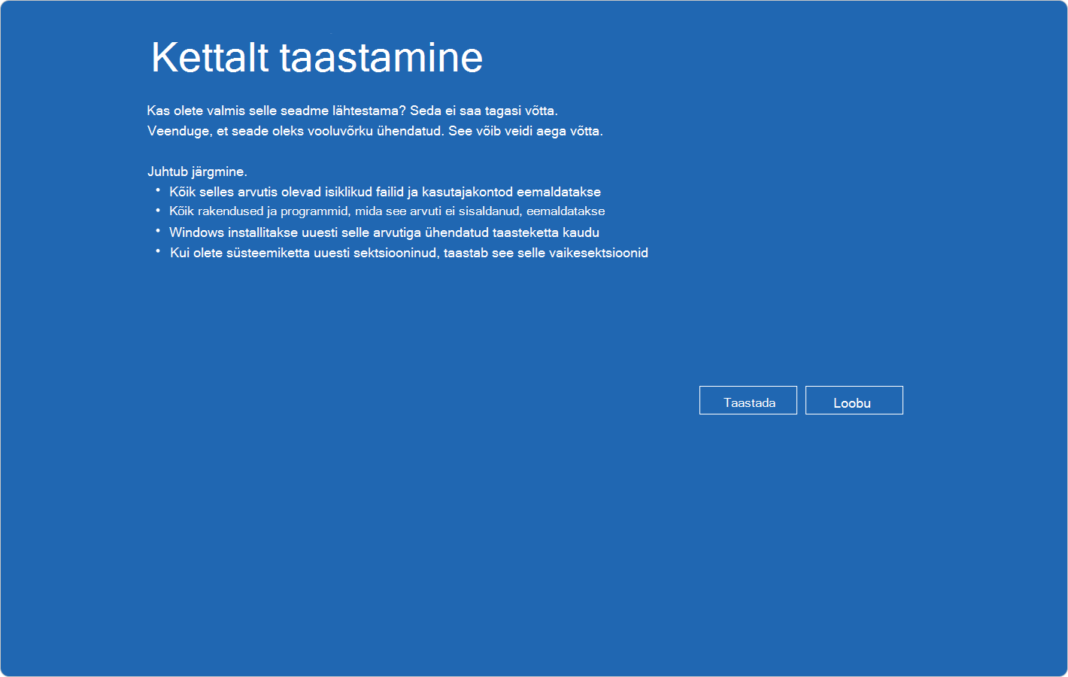Viewport: 1068px width, 677px height.
Task: Click bullet 'Kõik rakendused ja programmid'
Action: coord(387,211)
